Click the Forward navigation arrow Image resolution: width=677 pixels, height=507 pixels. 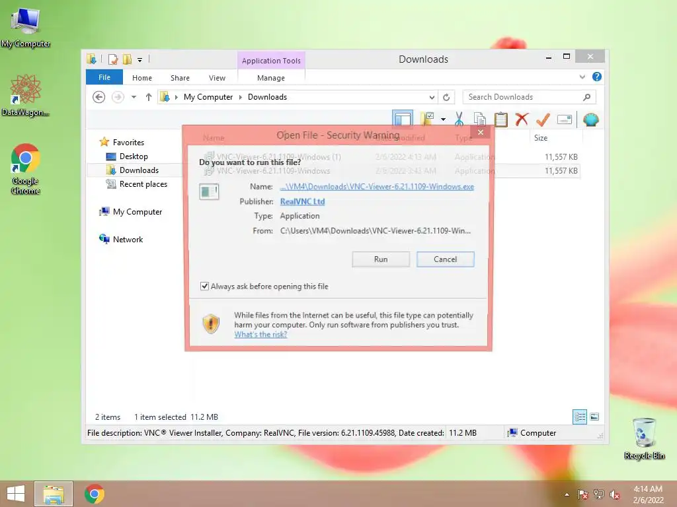pos(118,97)
